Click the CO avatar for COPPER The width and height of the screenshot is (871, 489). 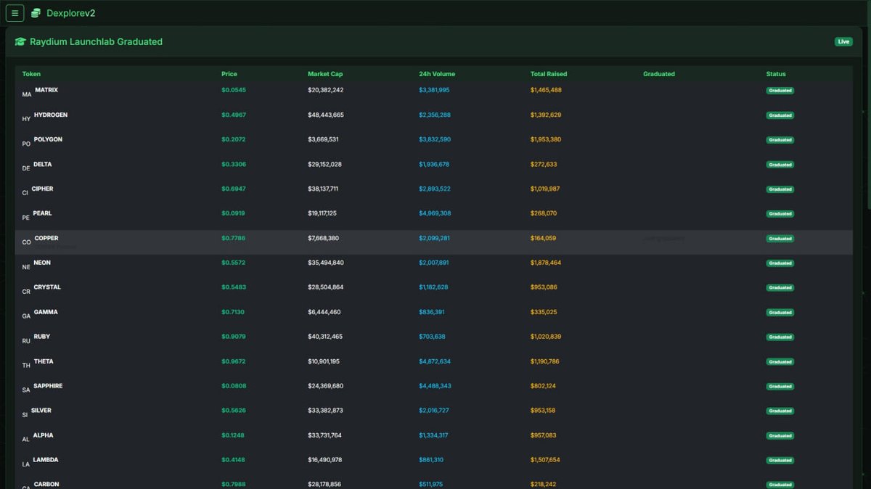coord(27,242)
